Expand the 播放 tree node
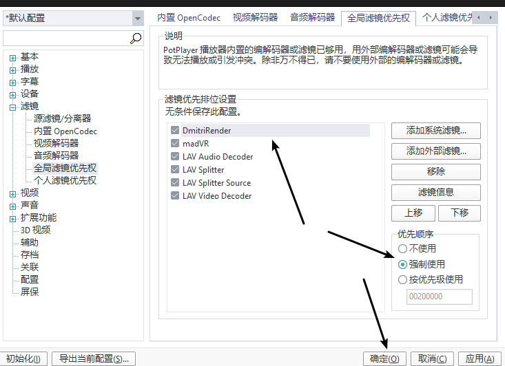The image size is (505, 366). click(12, 70)
